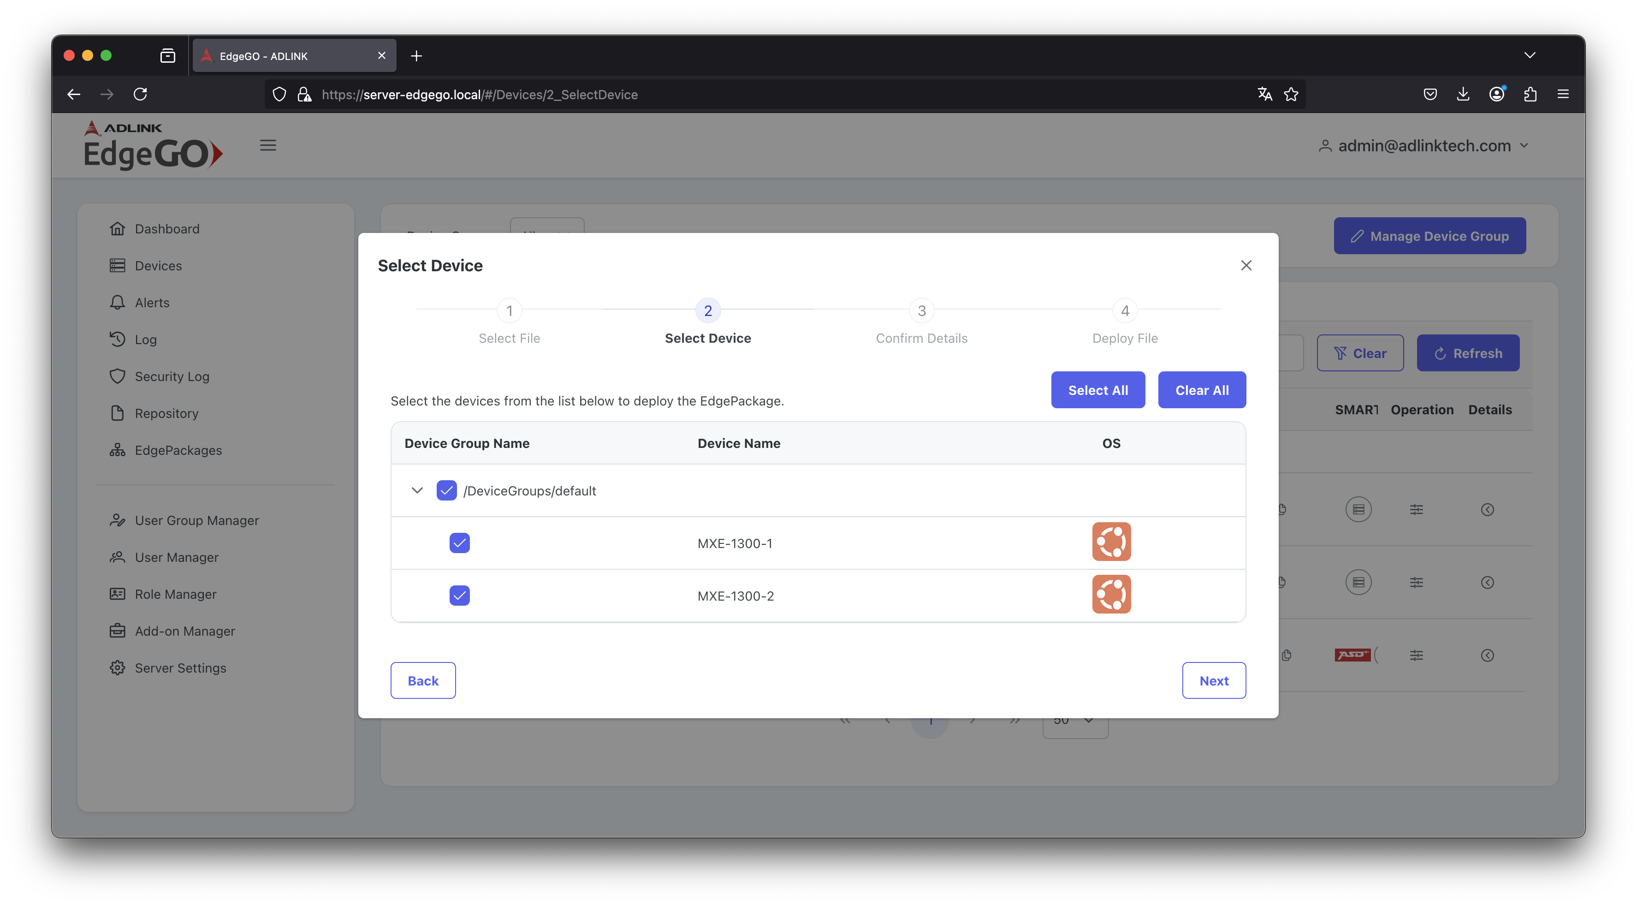Click Next to proceed to Confirm Details
1637x906 pixels.
[x=1213, y=680]
